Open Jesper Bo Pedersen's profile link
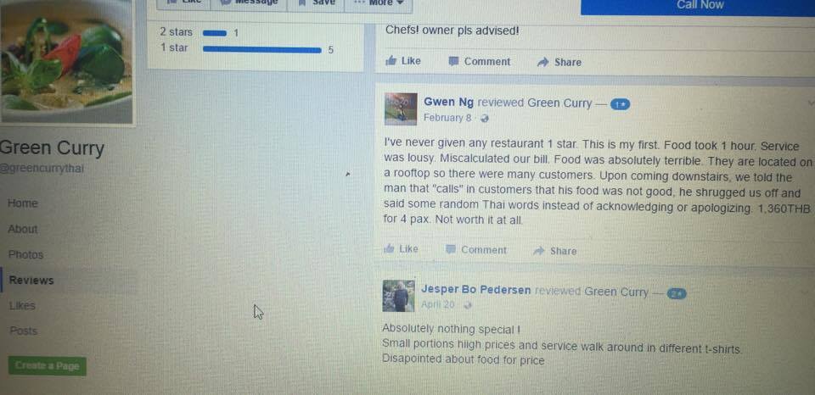815x395 pixels. pos(475,290)
